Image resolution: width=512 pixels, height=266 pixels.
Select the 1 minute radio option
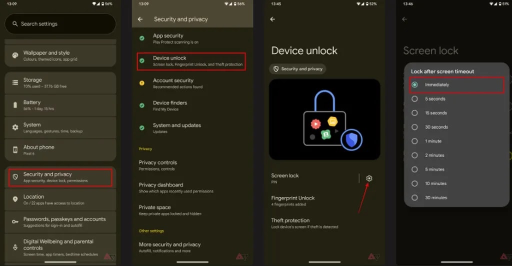[414, 141]
